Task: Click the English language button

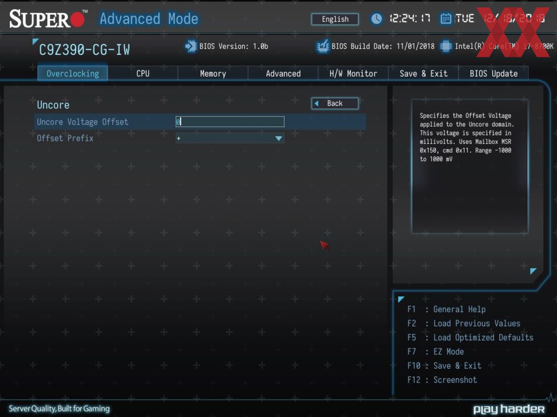Action: 335,19
